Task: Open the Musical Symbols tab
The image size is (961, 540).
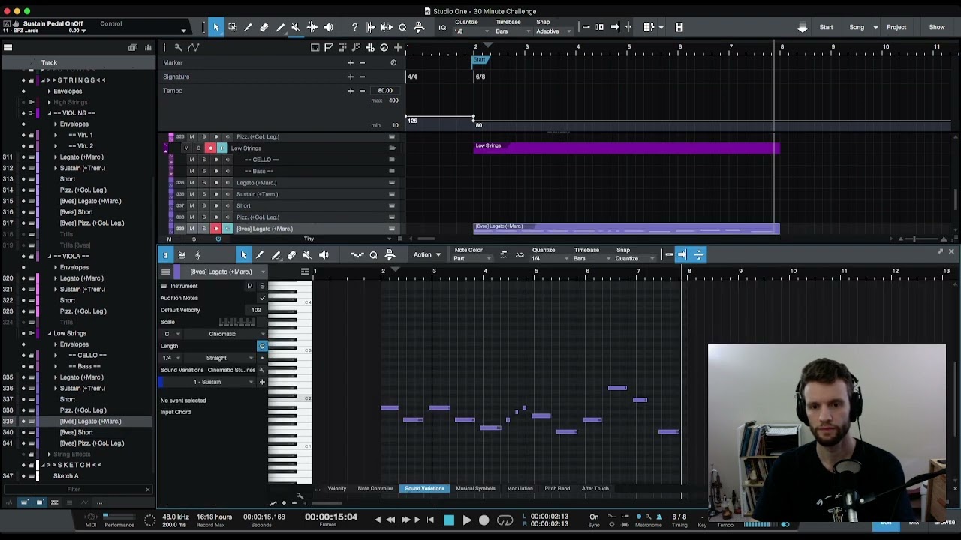Action: point(476,489)
